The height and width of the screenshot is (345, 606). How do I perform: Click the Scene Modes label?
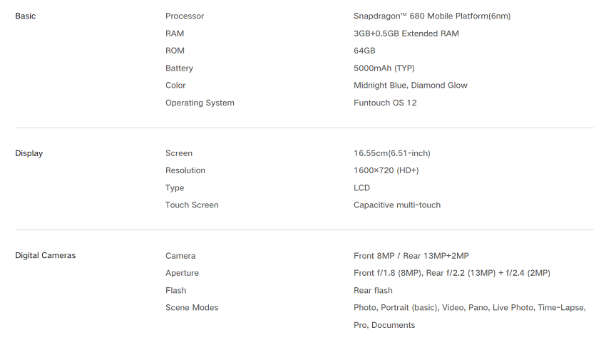[192, 308]
